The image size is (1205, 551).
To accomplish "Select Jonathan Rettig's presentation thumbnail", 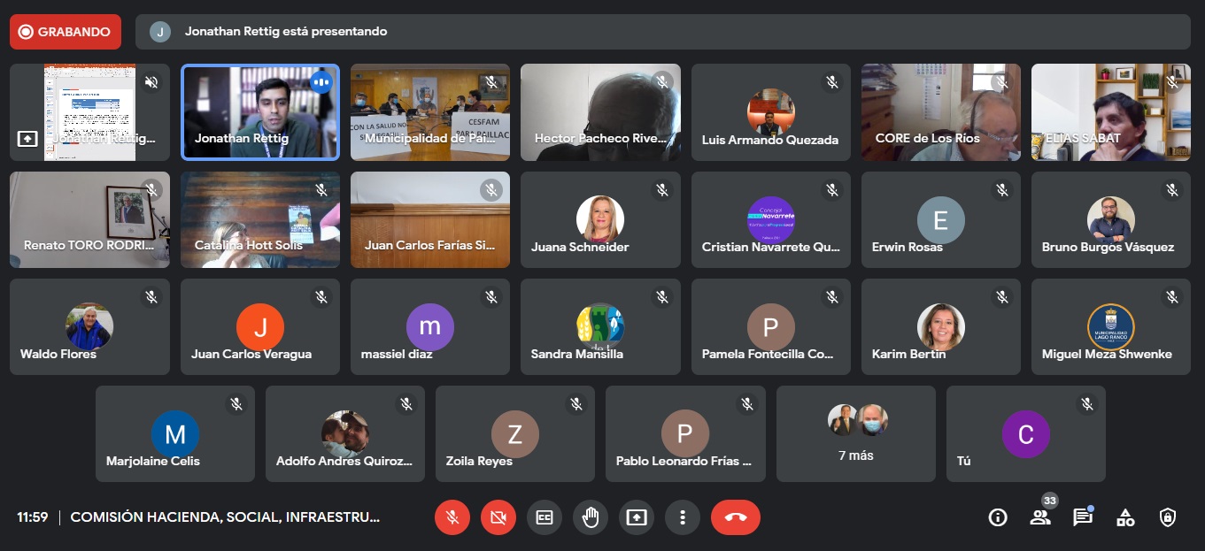I will 89,112.
